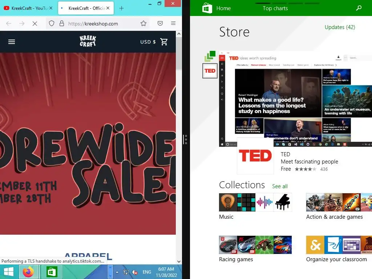The image size is (372, 279).
Task: Focus the kreekshop.com address bar
Action: (x=97, y=24)
